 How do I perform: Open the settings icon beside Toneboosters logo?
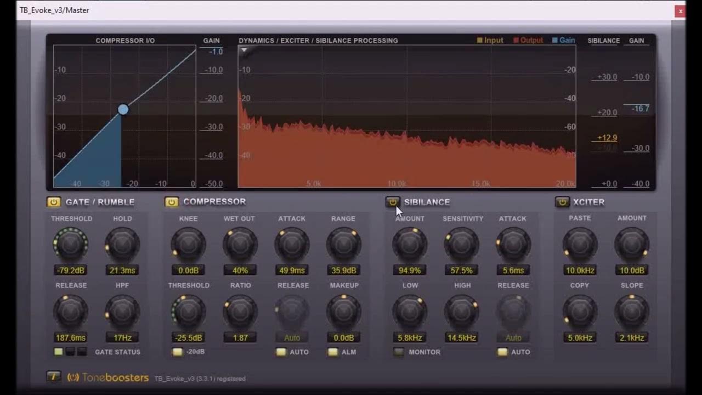(53, 377)
